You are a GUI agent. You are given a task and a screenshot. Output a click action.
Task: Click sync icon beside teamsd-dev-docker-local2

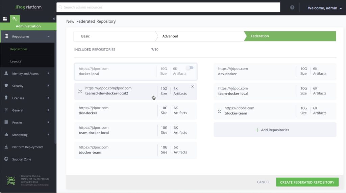[80, 91]
